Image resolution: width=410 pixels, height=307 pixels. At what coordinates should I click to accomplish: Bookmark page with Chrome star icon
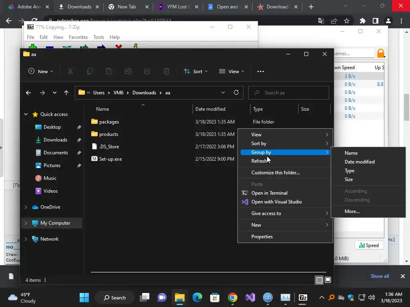347,21
